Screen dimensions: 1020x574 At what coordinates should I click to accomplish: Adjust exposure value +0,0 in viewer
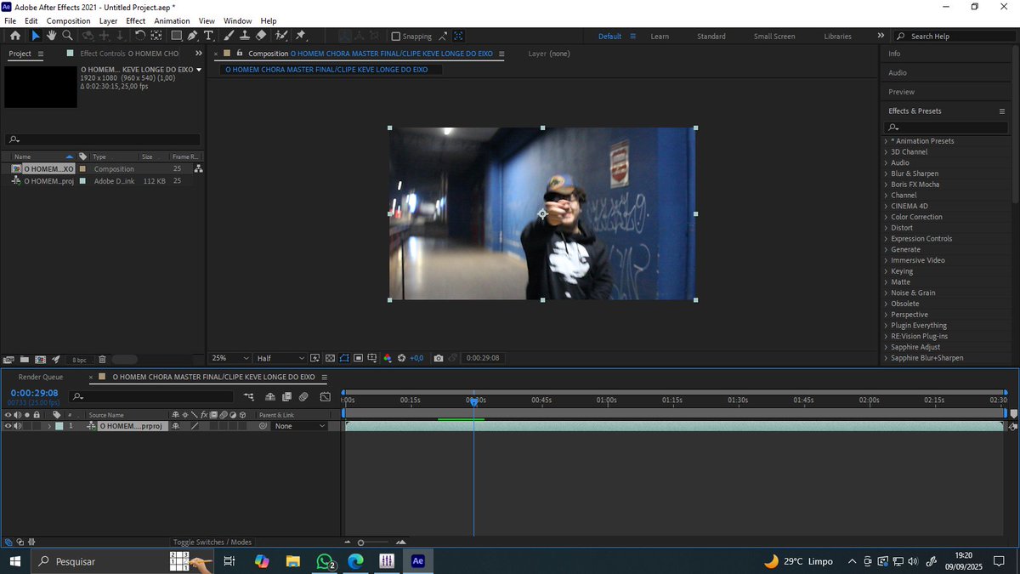(416, 359)
